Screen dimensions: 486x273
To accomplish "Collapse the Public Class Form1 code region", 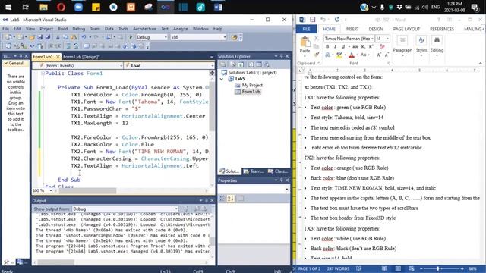I will tap(43, 74).
